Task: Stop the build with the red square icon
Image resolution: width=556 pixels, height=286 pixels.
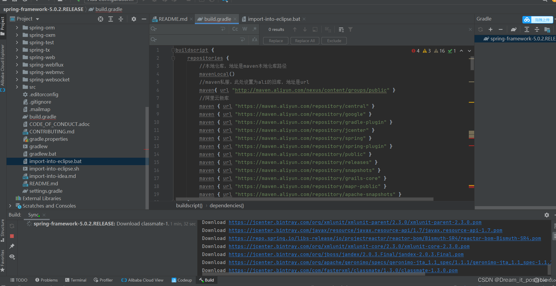Action: (12, 236)
